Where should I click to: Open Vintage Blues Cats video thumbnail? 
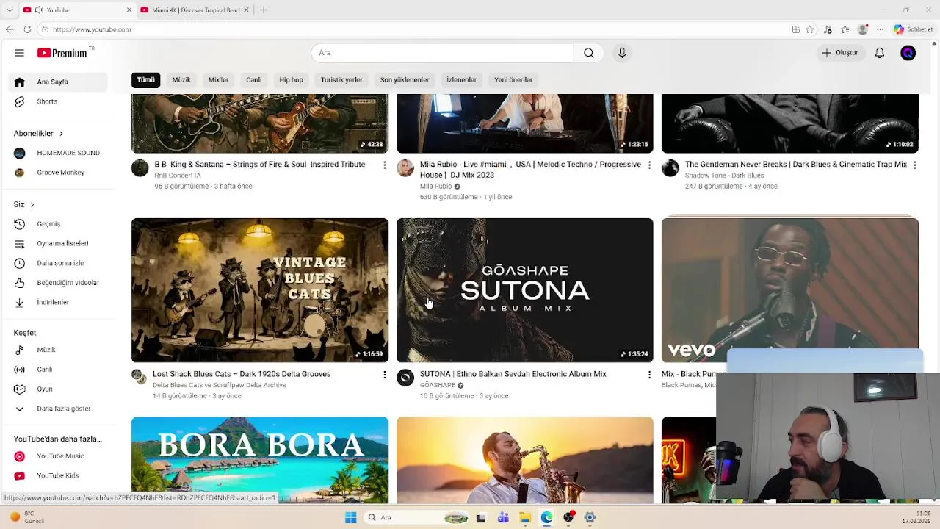pos(260,290)
